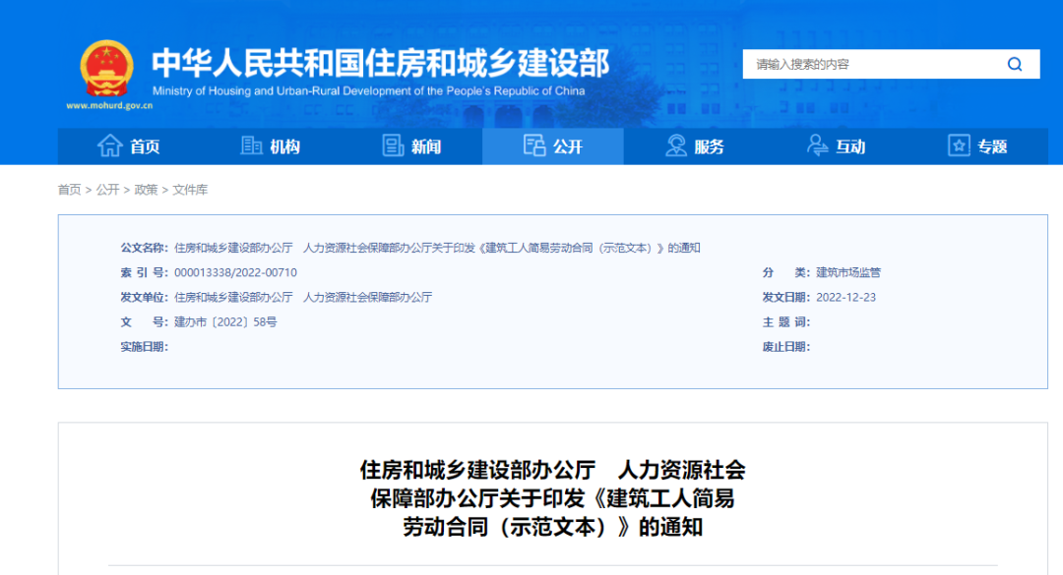This screenshot has width=1063, height=575.
Task: Click the search magnifier icon
Action: (x=1015, y=63)
